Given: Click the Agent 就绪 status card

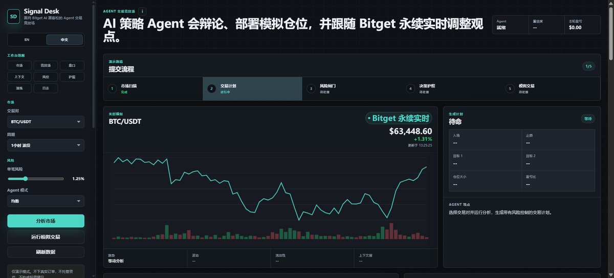Looking at the screenshot, I should [x=510, y=25].
